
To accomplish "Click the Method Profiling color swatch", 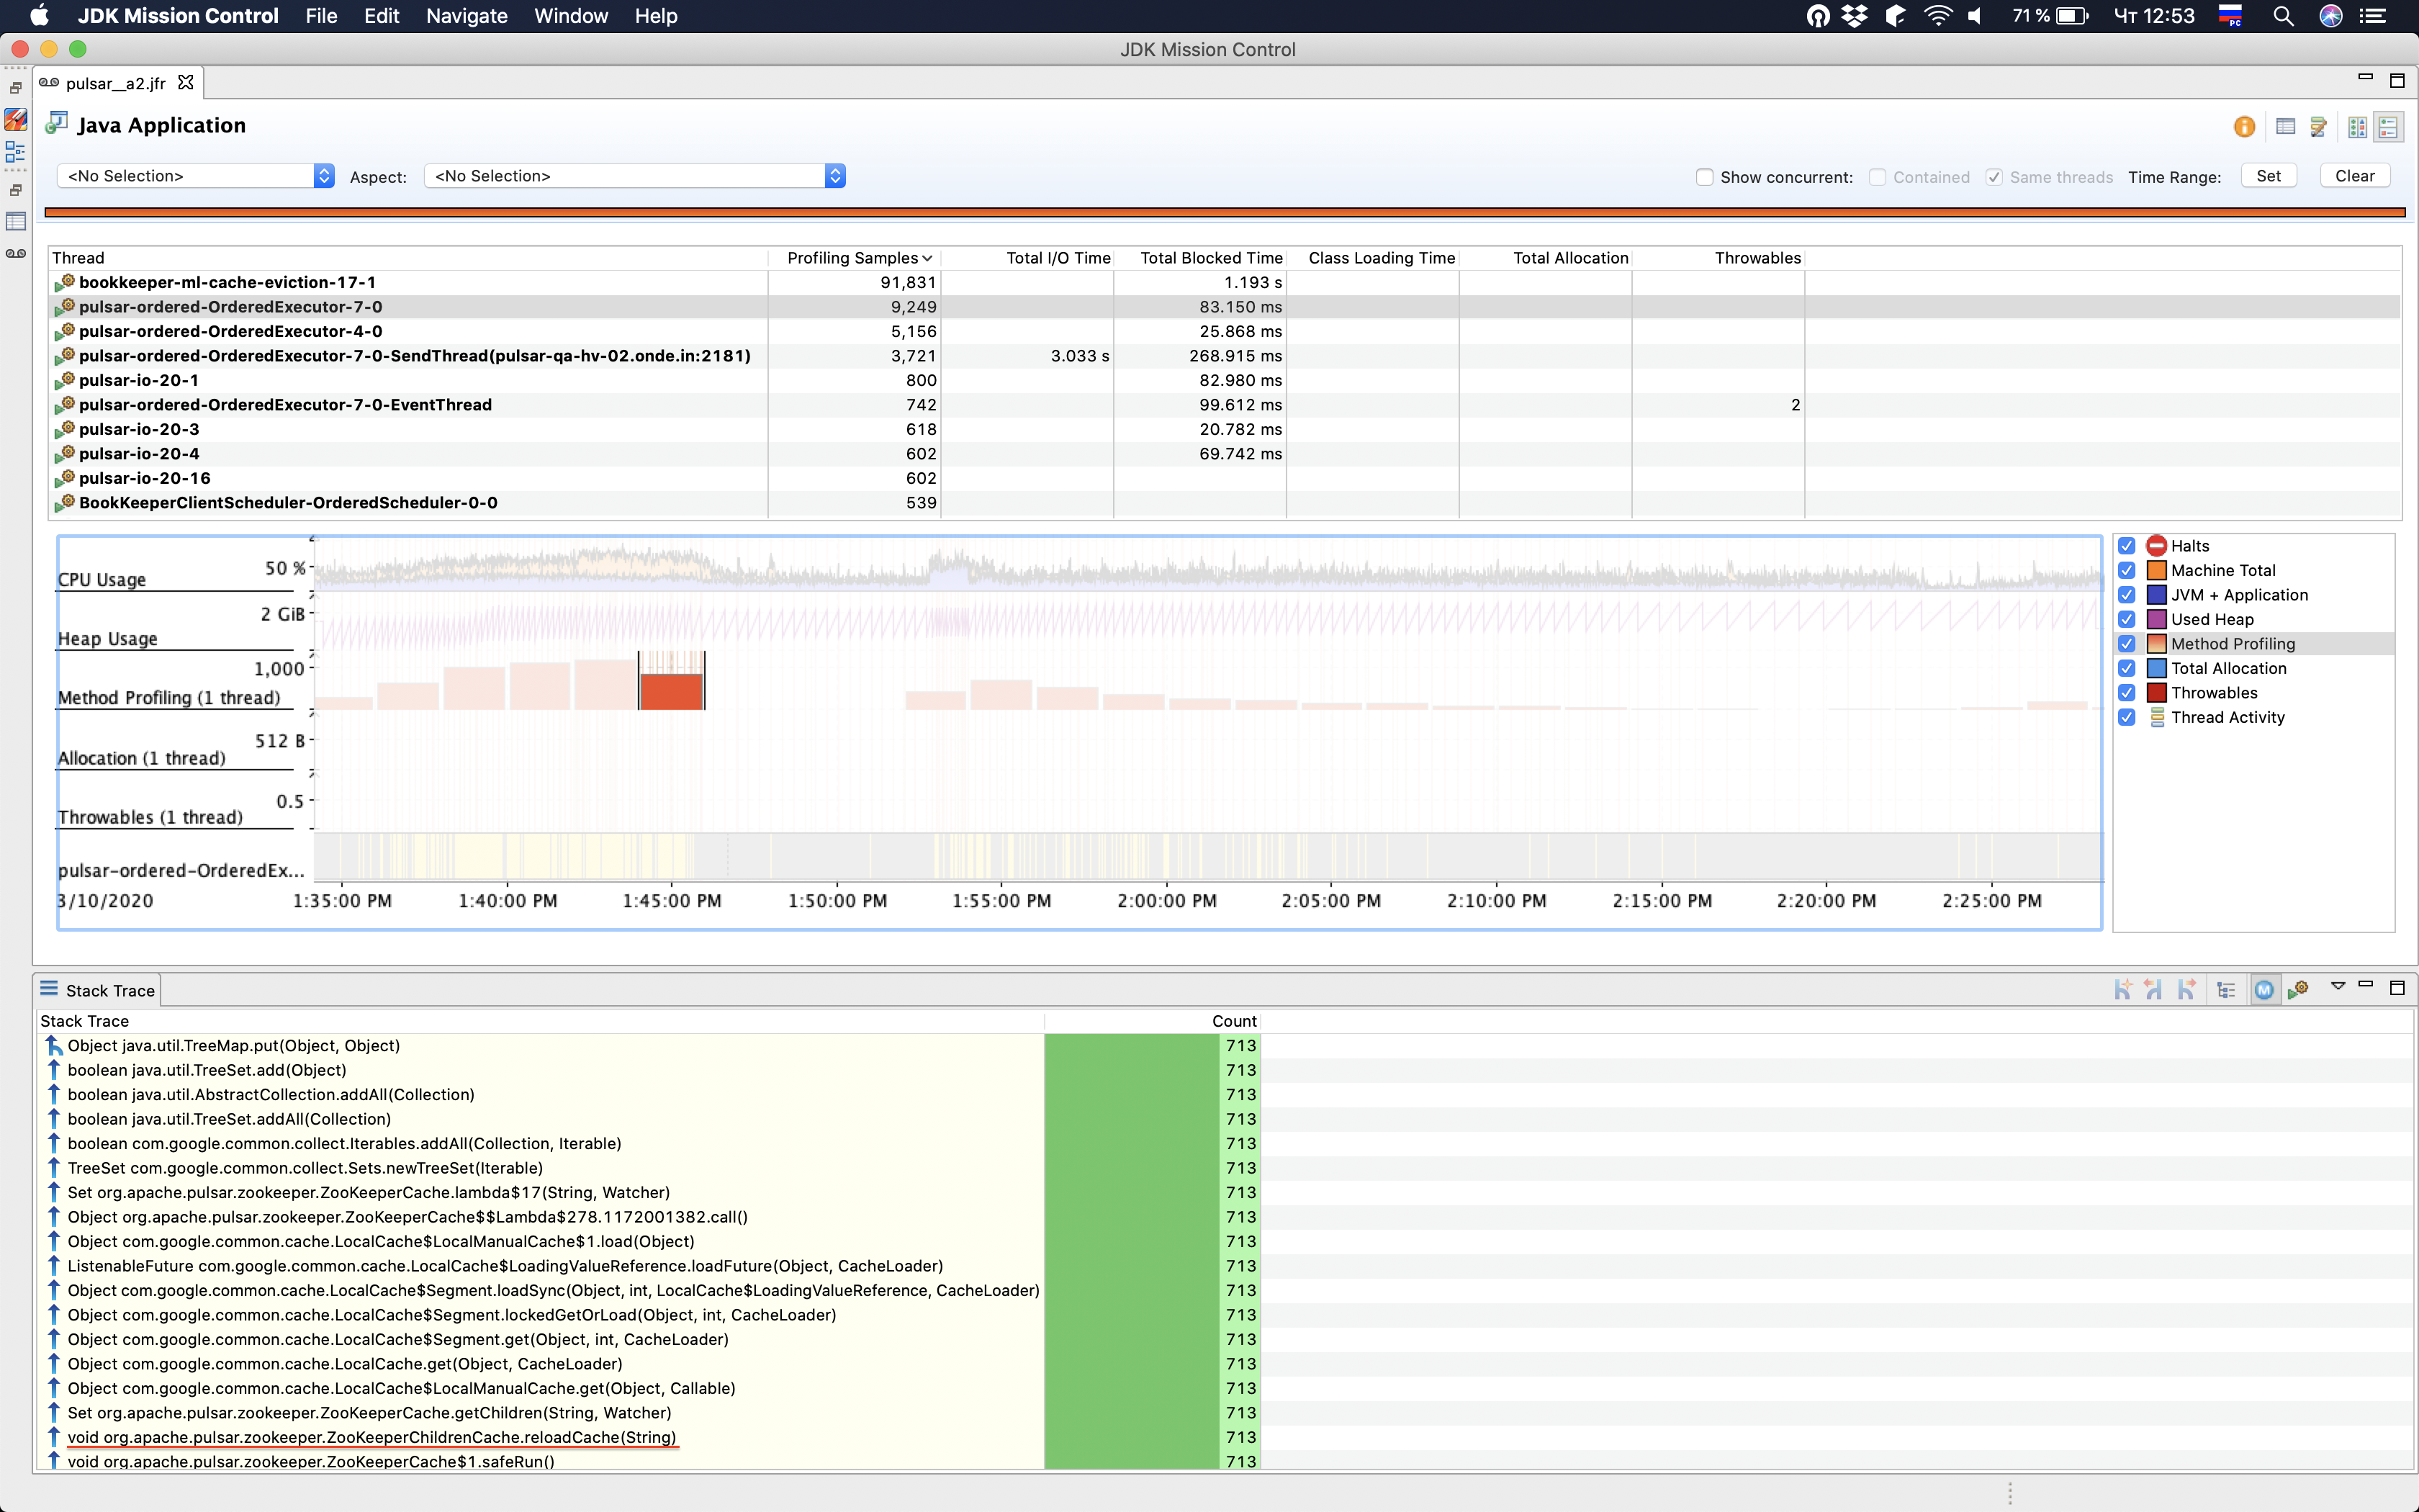I will (2156, 644).
